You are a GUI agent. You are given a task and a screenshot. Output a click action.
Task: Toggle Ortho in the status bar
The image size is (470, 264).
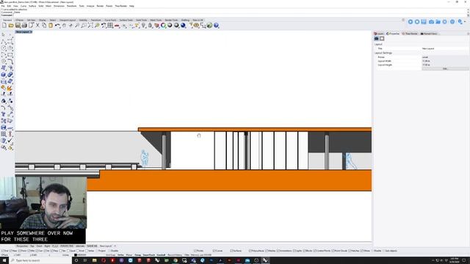[120, 255]
